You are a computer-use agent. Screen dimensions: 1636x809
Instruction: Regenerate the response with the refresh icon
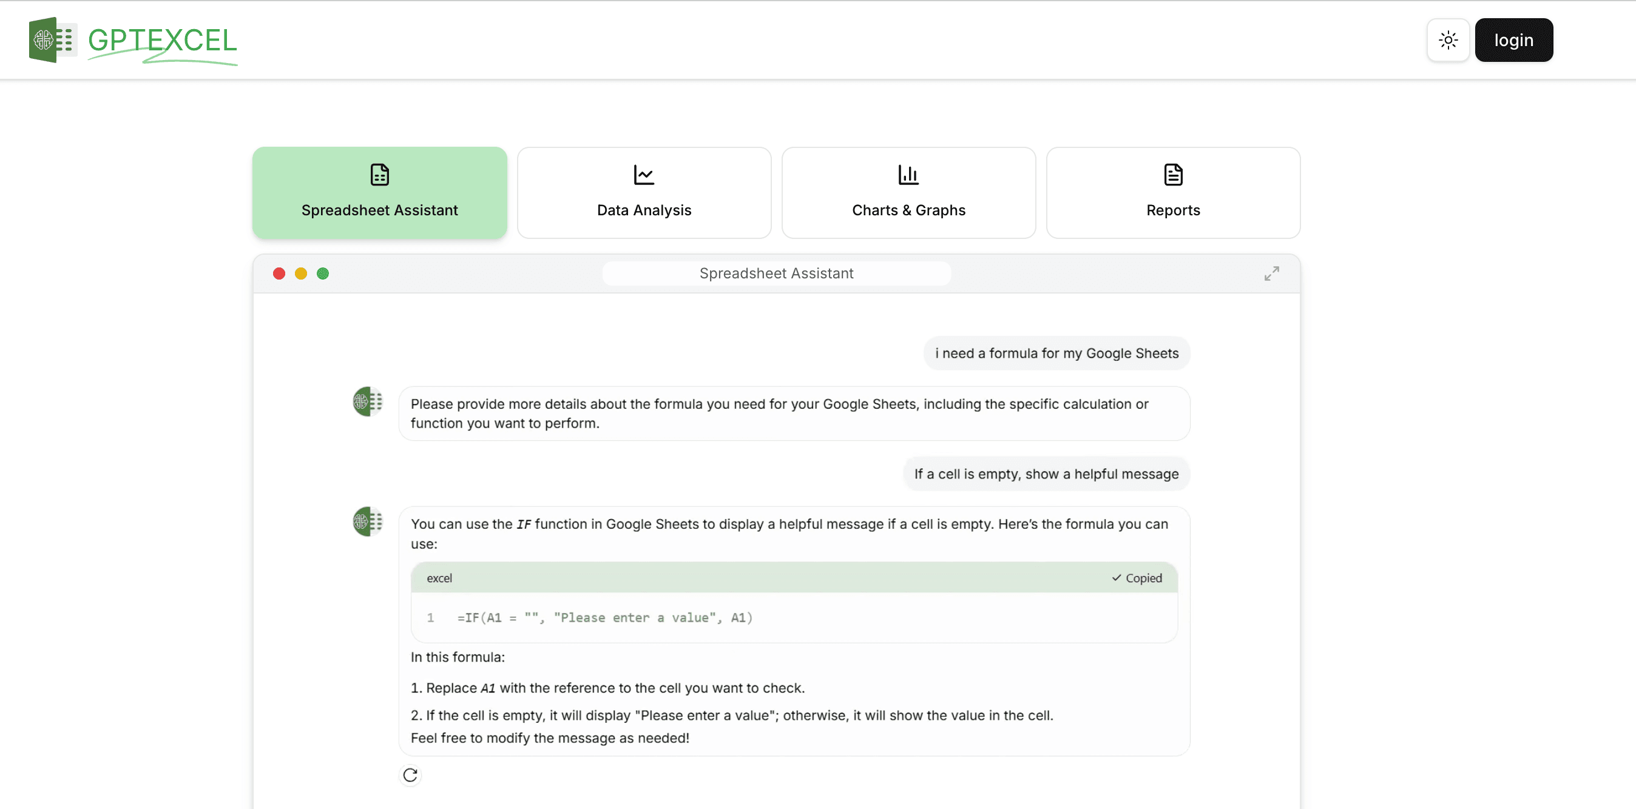pos(410,775)
